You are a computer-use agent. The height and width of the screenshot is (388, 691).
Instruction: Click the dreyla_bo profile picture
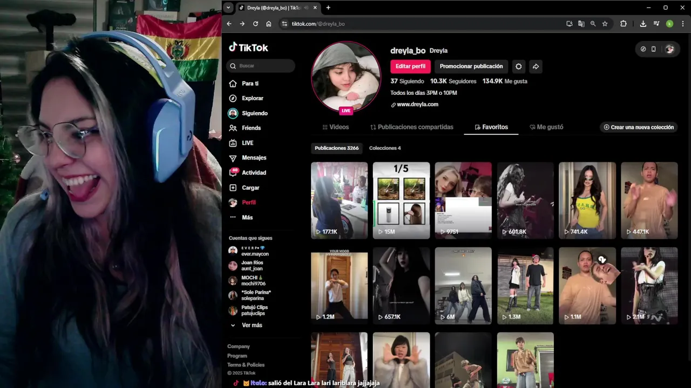pyautogui.click(x=346, y=76)
